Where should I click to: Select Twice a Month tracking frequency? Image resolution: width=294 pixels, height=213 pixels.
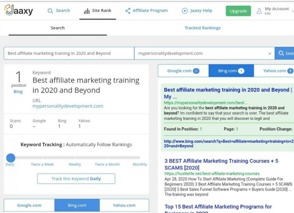tap(107, 164)
